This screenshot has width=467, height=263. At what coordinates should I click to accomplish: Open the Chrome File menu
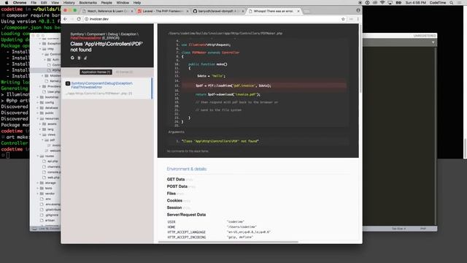[x=34, y=3]
